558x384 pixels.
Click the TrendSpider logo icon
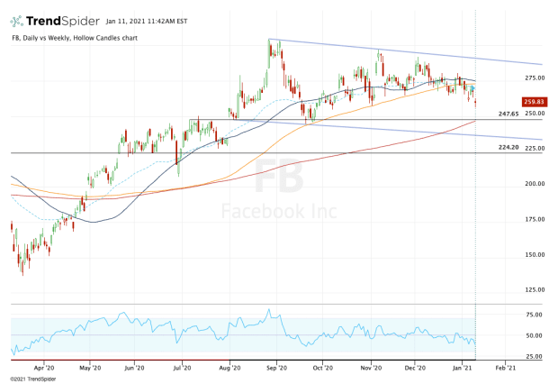(17, 22)
